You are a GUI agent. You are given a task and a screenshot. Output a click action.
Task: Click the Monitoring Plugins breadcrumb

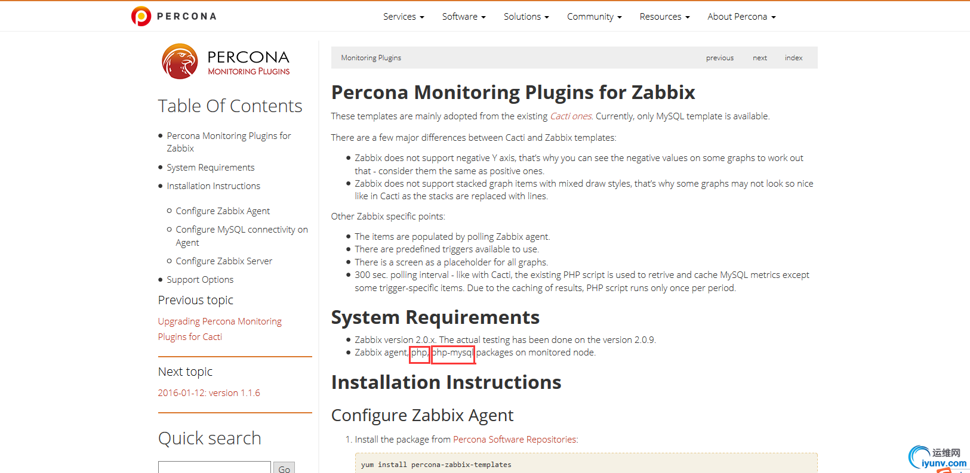point(371,58)
